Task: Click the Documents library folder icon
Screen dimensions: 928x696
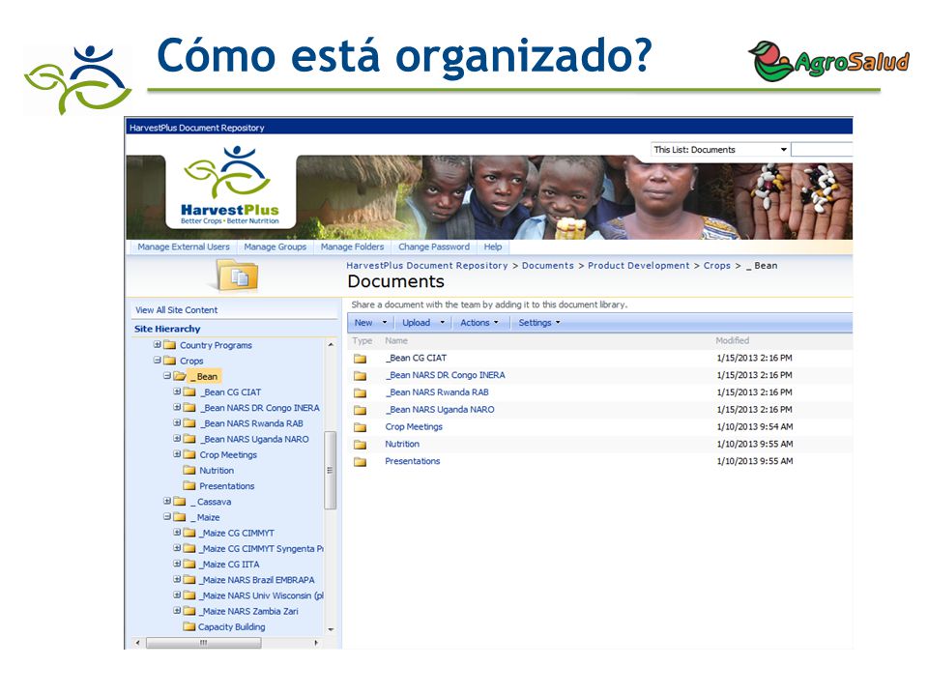Action: 238,275
